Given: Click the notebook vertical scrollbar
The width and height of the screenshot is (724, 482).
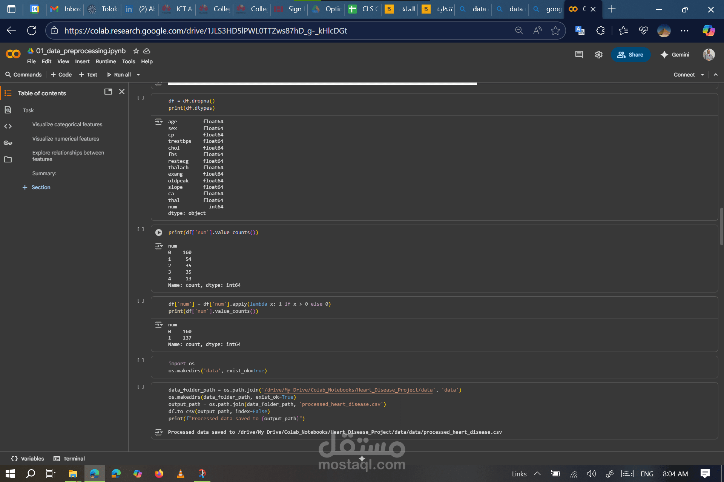Looking at the screenshot, I should pyautogui.click(x=721, y=226).
